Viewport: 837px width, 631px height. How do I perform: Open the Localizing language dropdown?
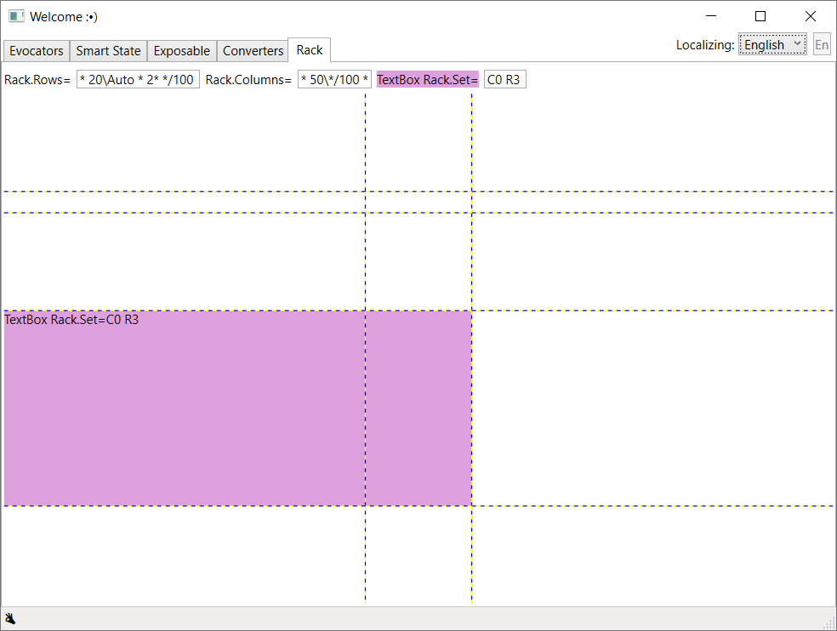[772, 45]
